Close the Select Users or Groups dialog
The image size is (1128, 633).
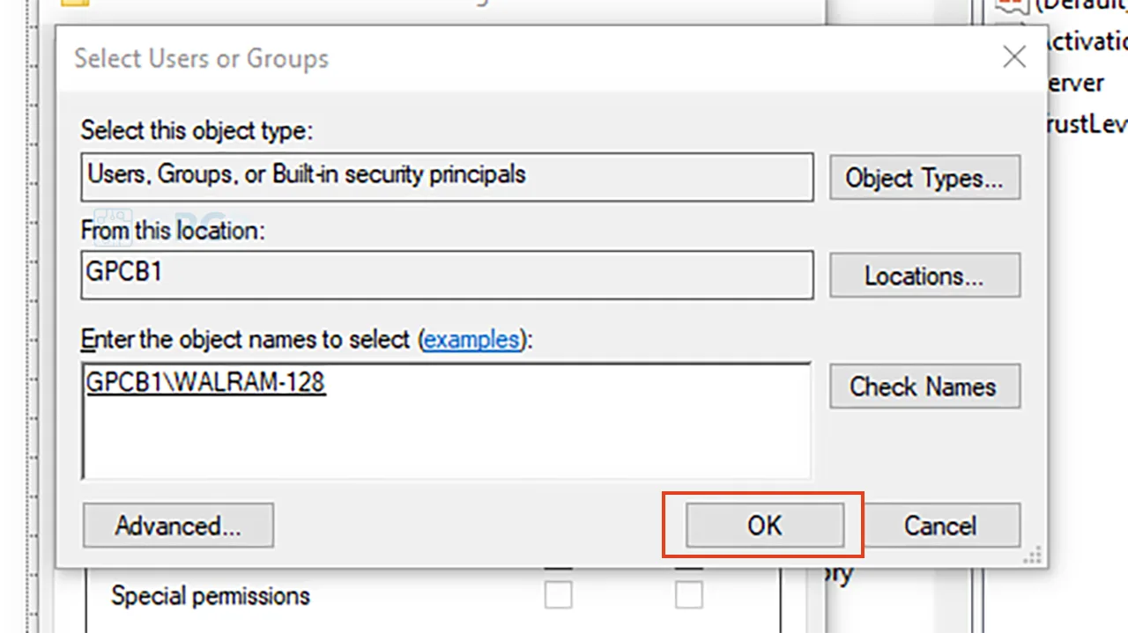click(x=1014, y=58)
